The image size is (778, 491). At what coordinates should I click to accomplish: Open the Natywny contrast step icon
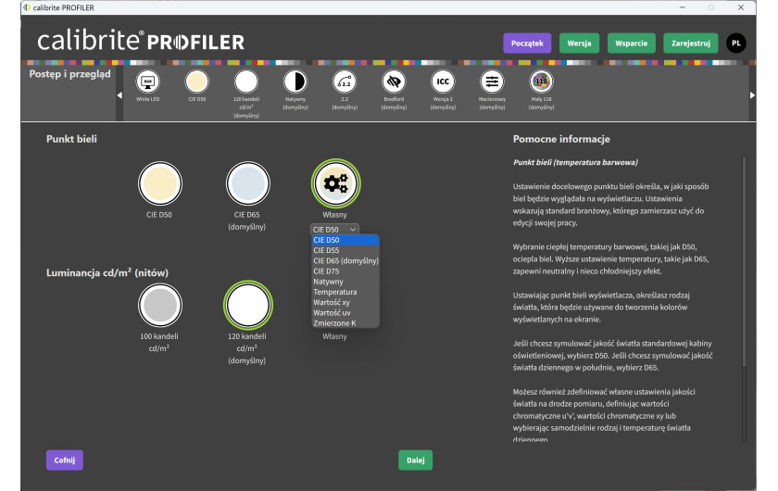tap(295, 82)
